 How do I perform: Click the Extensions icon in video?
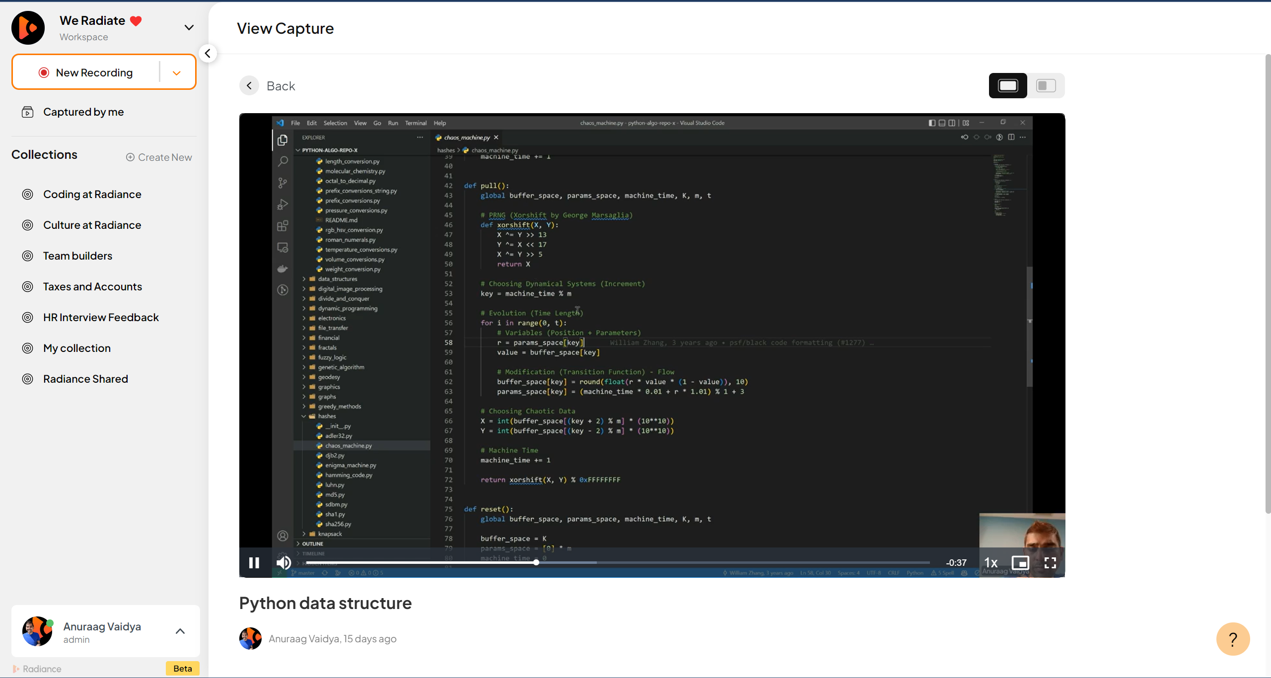[x=282, y=226]
